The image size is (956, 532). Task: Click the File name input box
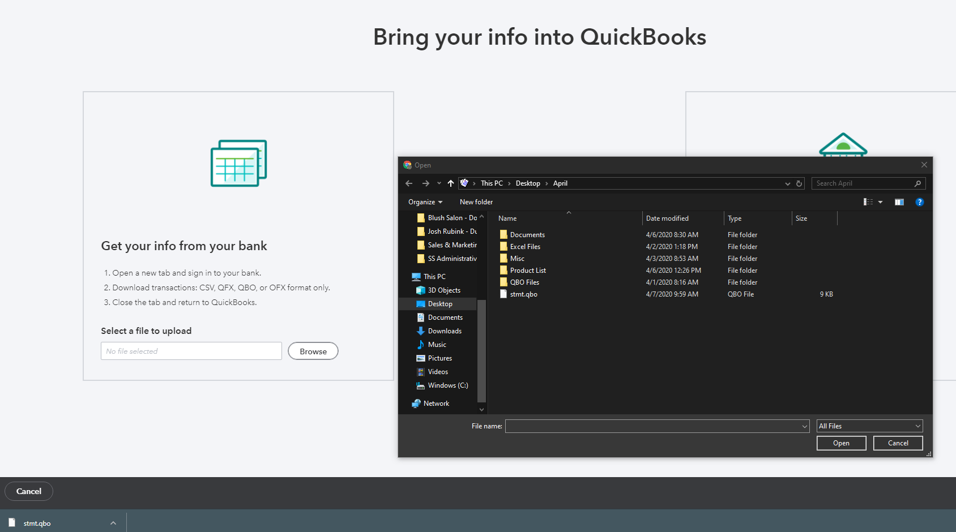click(652, 426)
